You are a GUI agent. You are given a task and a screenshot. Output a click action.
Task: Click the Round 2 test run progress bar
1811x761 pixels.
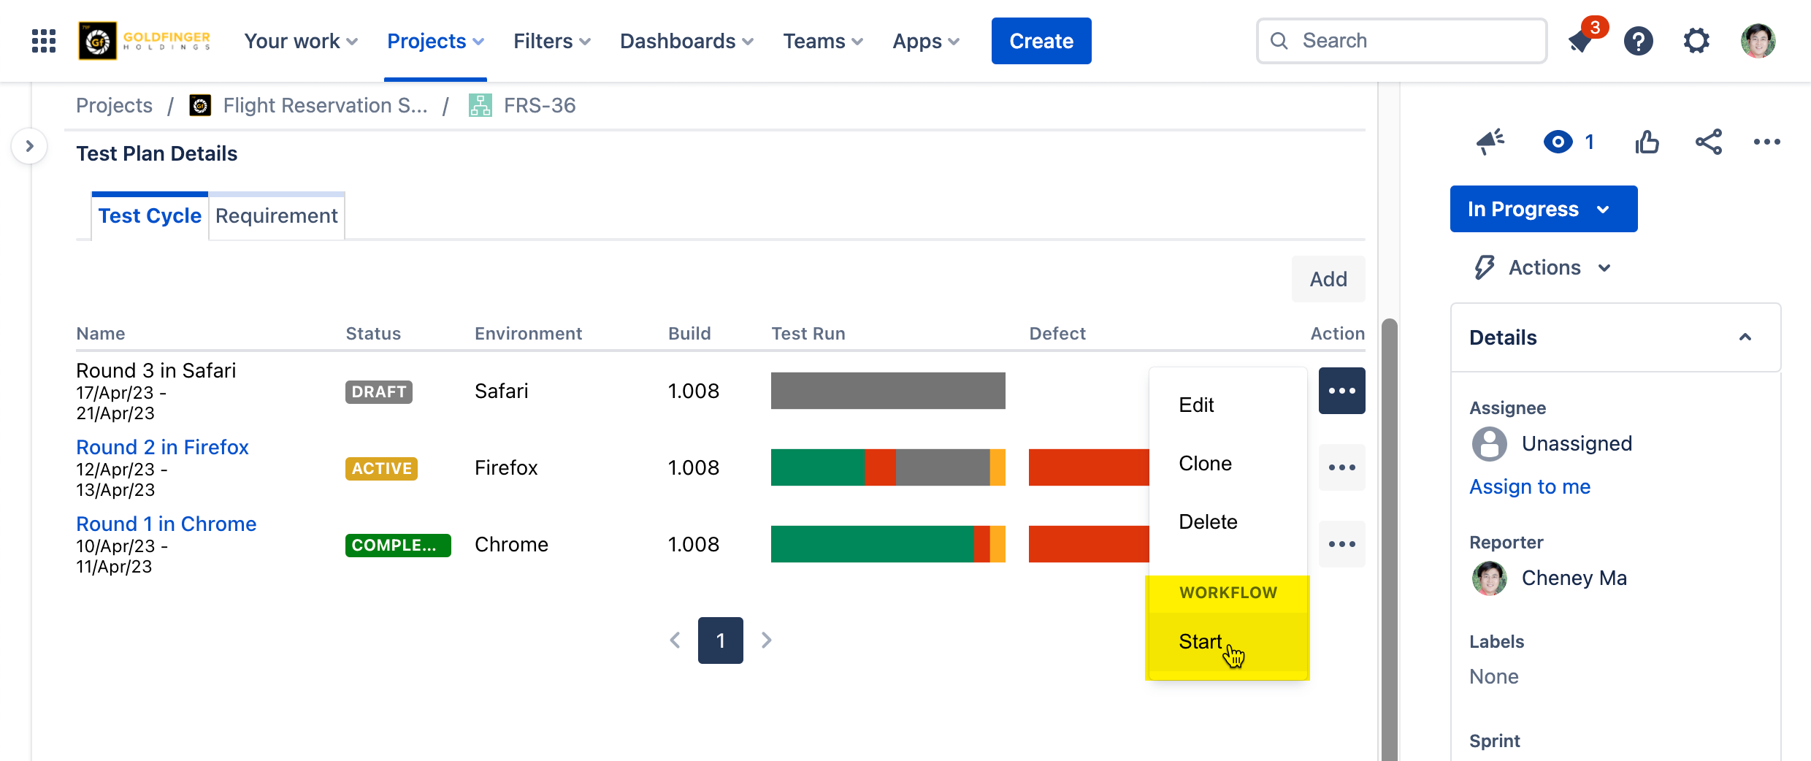(887, 467)
